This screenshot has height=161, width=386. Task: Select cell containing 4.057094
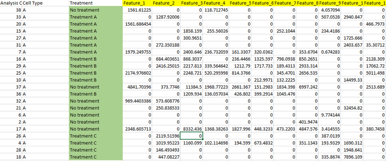[330, 10]
